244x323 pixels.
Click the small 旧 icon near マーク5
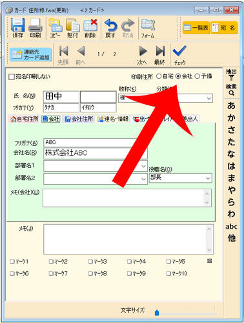tap(209, 261)
